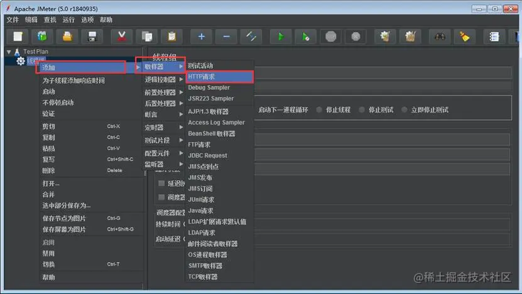The image size is (522, 294).
Task: Click the Toggle enable/disable icon
Action: click(x=251, y=36)
